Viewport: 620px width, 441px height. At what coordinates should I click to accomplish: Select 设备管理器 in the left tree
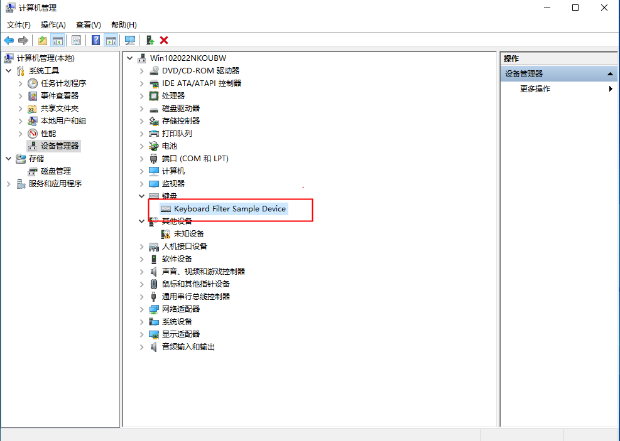pyautogui.click(x=60, y=146)
